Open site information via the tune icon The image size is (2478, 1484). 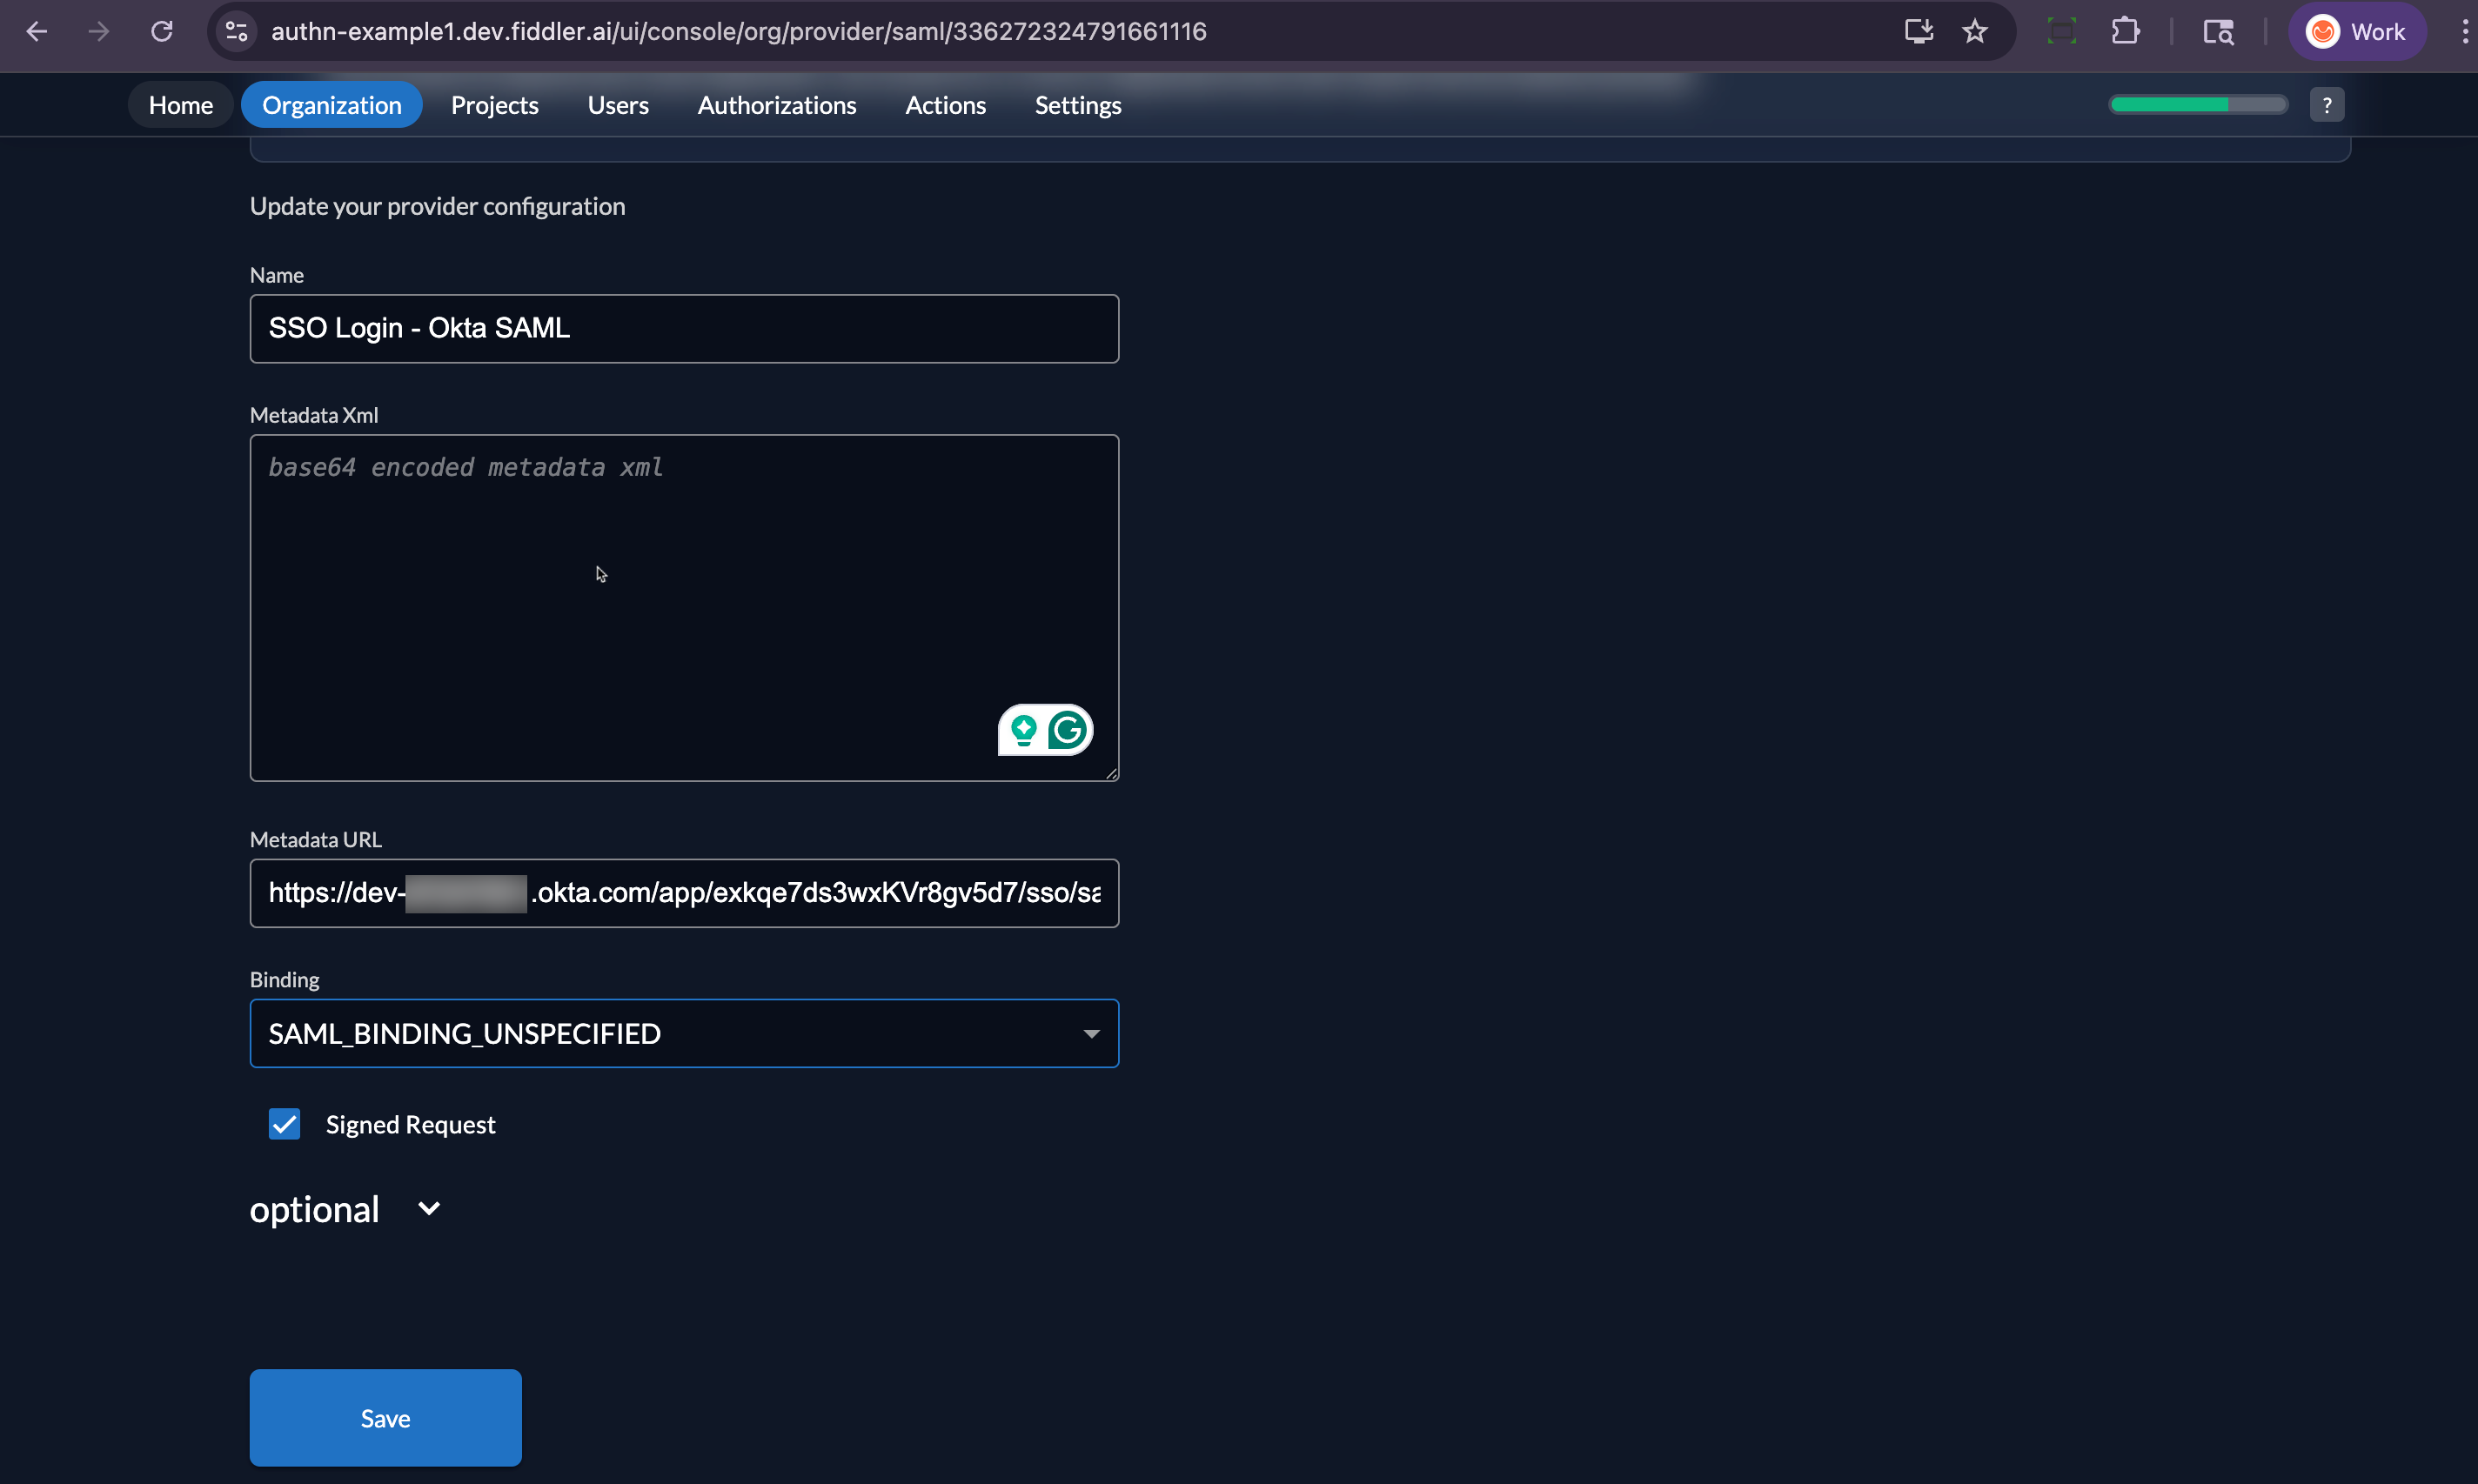pos(235,31)
